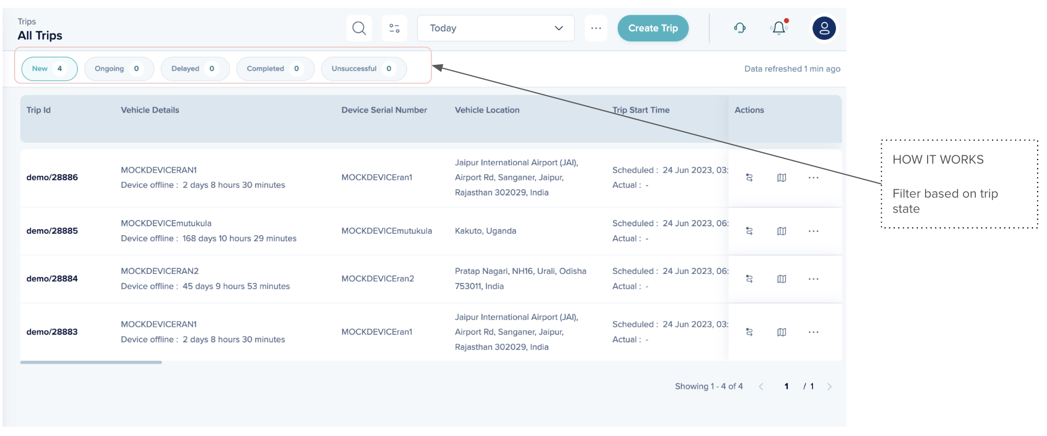The height and width of the screenshot is (436, 1047).
Task: Open the filter settings icon
Action: pos(394,28)
